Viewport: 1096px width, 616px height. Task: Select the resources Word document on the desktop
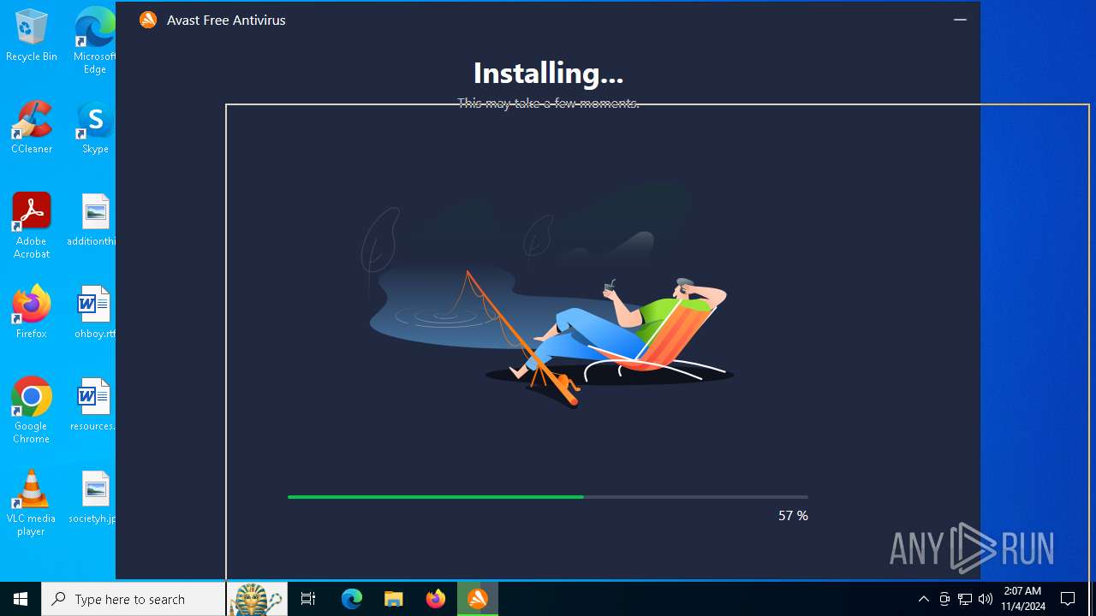pos(92,405)
